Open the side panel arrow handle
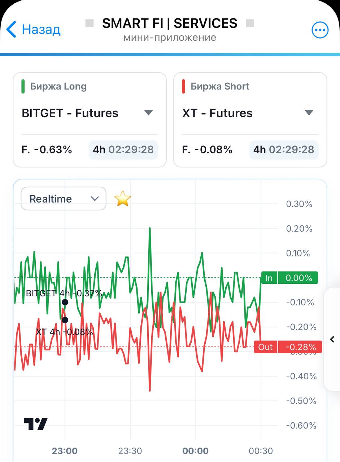340x462 pixels. 332,339
